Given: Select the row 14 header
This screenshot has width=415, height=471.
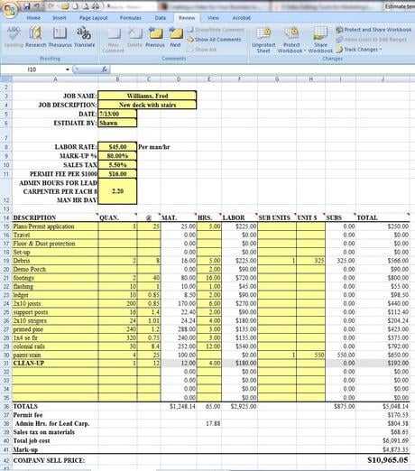Looking at the screenshot, I should [6, 217].
